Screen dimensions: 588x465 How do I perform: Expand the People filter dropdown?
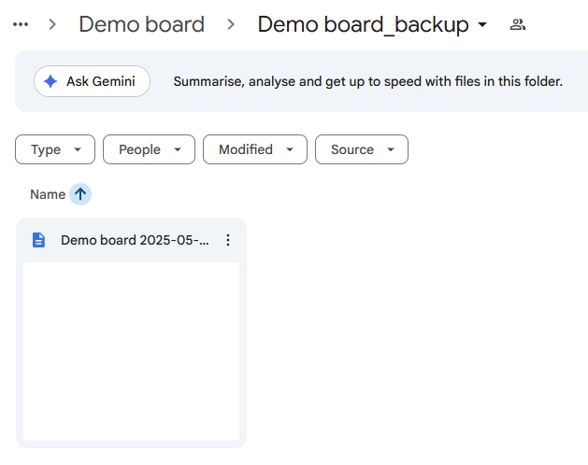(149, 149)
